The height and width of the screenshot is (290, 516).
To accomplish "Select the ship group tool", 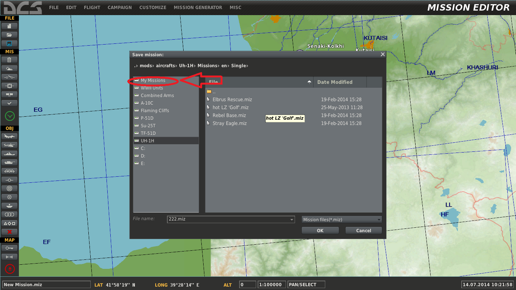I will 9,154.
